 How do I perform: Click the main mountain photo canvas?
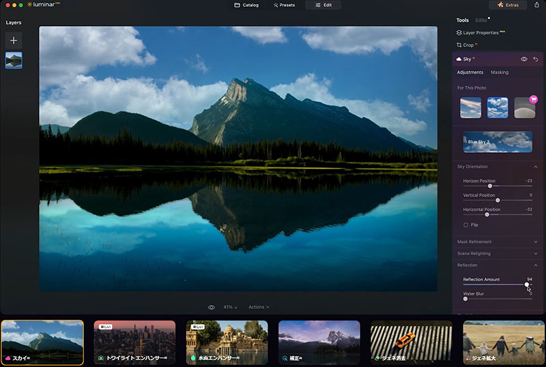tap(238, 159)
